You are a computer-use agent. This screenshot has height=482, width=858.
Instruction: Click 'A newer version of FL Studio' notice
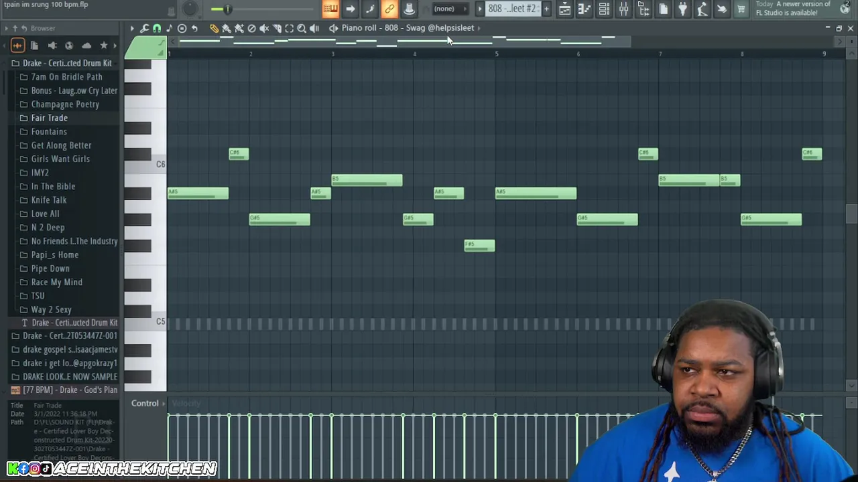pyautogui.click(x=794, y=9)
